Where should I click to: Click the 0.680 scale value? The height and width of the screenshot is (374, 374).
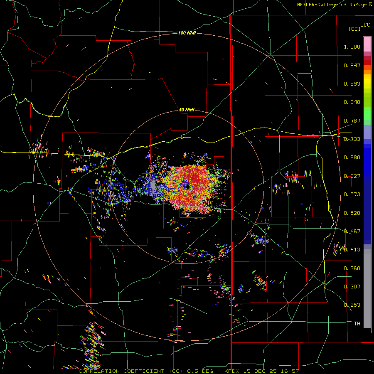pyautogui.click(x=352, y=157)
